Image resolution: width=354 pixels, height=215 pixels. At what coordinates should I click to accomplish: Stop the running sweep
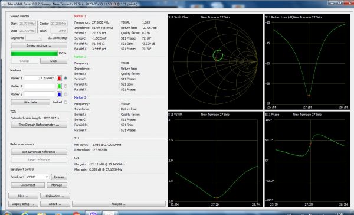[x=54, y=61]
